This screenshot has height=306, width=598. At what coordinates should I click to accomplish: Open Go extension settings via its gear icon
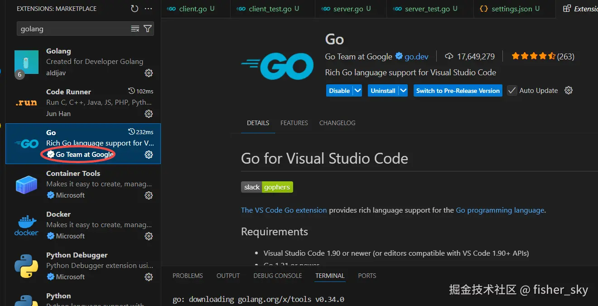149,154
